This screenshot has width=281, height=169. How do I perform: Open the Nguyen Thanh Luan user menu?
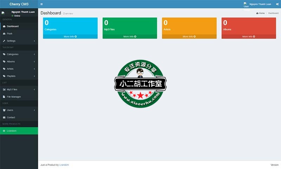coord(260,4)
